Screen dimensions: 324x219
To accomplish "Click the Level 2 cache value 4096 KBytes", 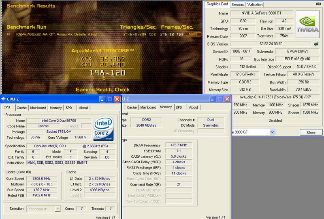I will point(100,190).
